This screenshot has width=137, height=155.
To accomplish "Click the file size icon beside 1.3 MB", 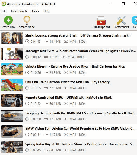I will point(46,57).
